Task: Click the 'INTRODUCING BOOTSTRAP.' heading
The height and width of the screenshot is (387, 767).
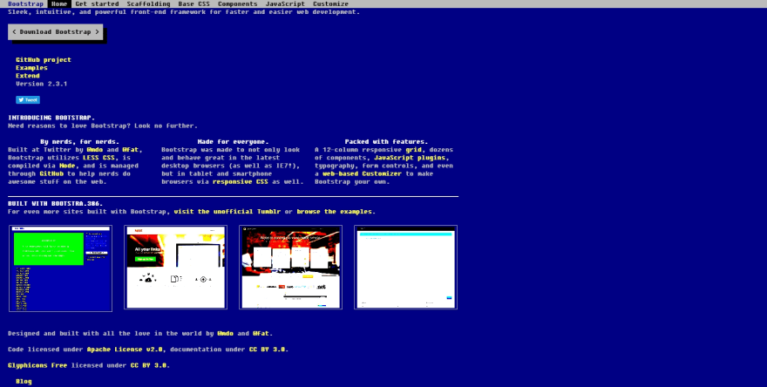Action: [51, 118]
